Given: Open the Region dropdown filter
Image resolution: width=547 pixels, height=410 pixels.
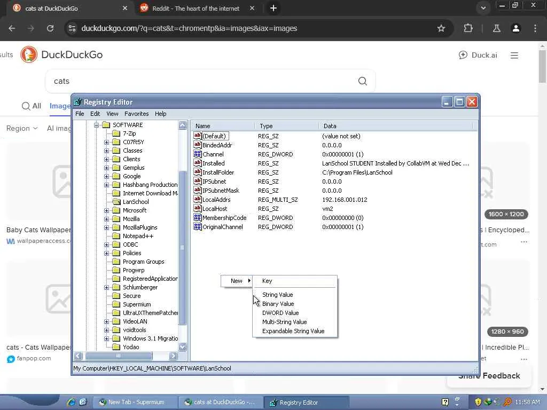Looking at the screenshot, I should [21, 128].
